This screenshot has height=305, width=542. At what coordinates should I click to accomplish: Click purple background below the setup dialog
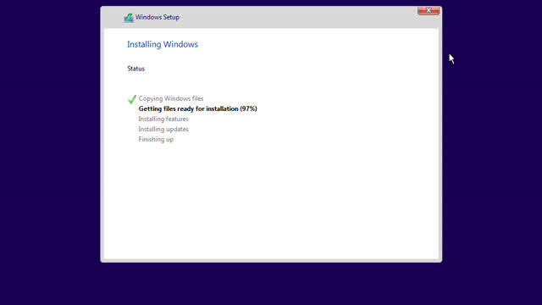pyautogui.click(x=271, y=284)
